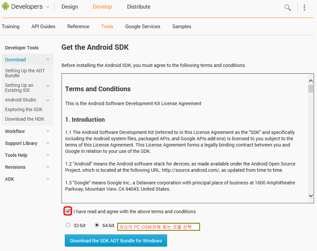The height and width of the screenshot is (251, 317).
Task: Switch to the Training tab
Action: [11, 26]
